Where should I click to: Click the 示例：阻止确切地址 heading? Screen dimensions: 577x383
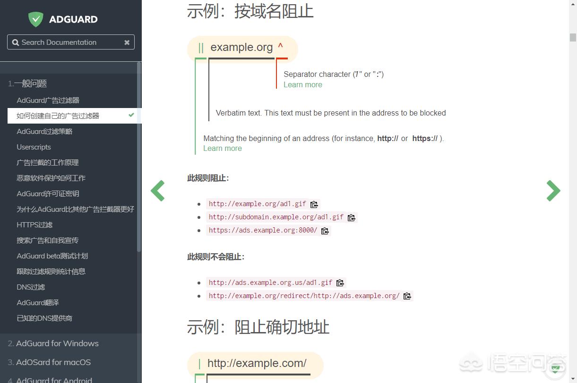click(x=258, y=327)
